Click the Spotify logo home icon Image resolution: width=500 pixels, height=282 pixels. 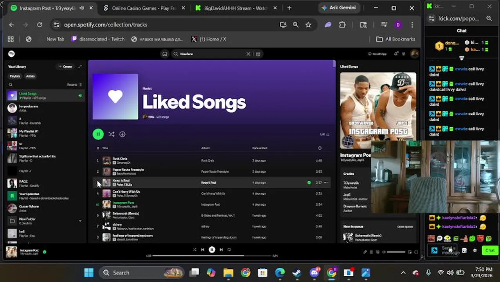(11, 54)
